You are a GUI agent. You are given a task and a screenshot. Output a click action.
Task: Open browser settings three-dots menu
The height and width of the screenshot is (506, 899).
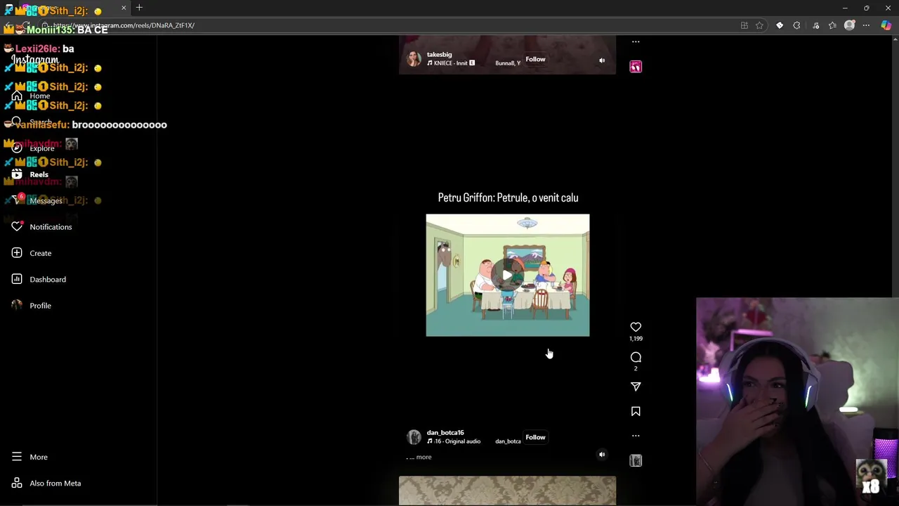point(866,25)
